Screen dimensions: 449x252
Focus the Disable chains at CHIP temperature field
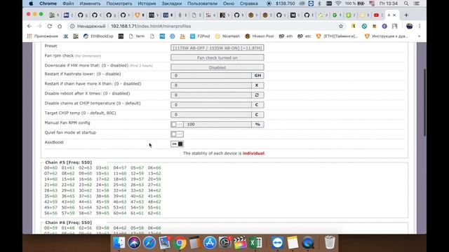pyautogui.click(x=211, y=104)
